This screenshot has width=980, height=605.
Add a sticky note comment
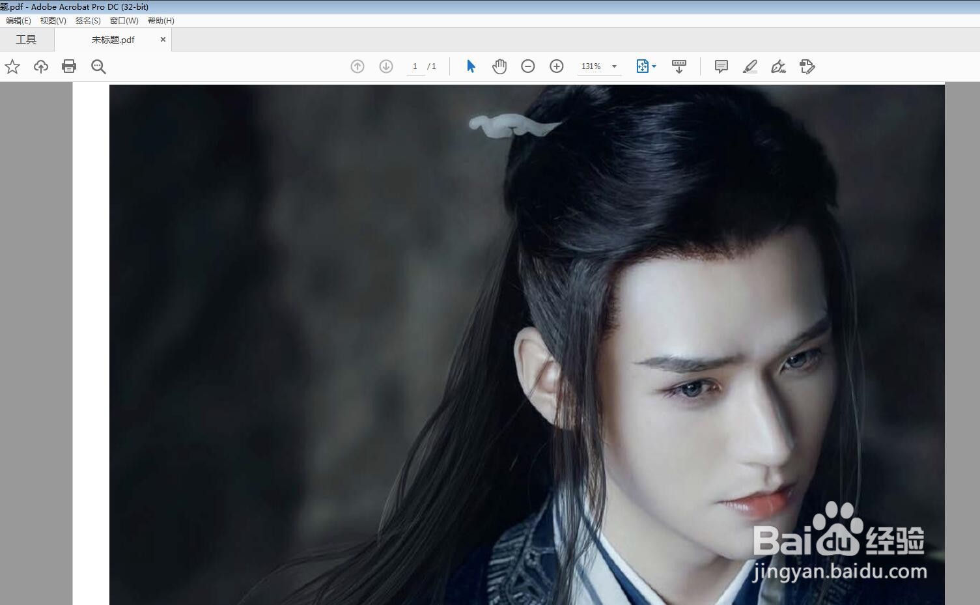[x=721, y=66]
